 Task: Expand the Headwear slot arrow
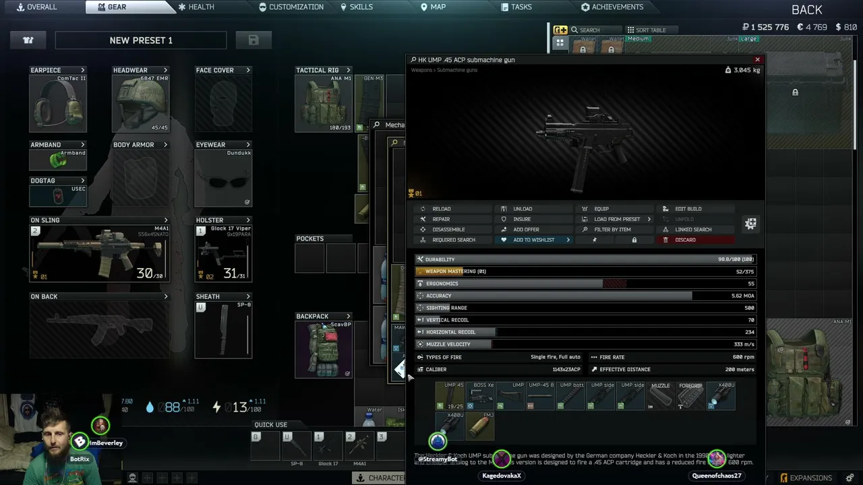165,70
